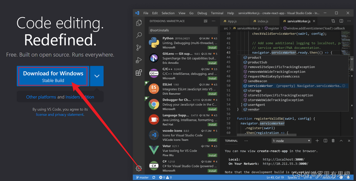
Task: Click the @sort:installs search field
Action: [183, 30]
